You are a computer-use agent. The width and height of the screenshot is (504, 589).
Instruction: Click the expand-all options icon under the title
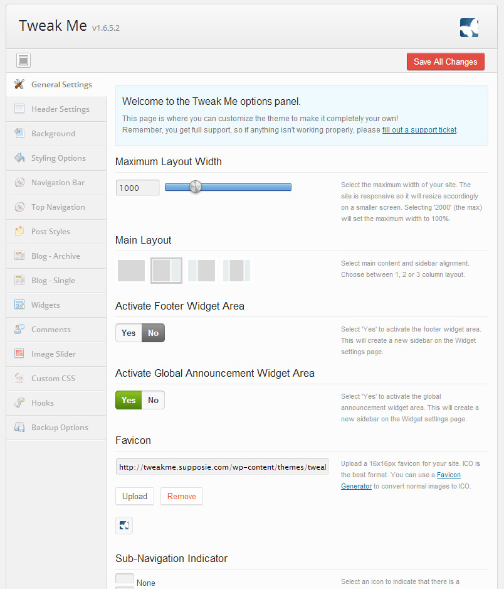coord(24,60)
